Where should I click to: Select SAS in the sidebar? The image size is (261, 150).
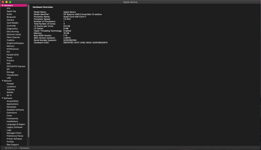point(9,64)
